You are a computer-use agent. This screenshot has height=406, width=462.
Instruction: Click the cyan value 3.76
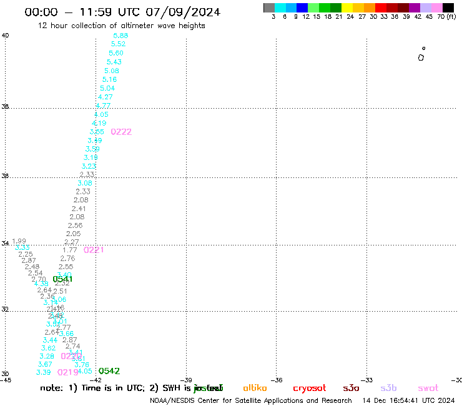[82, 365]
